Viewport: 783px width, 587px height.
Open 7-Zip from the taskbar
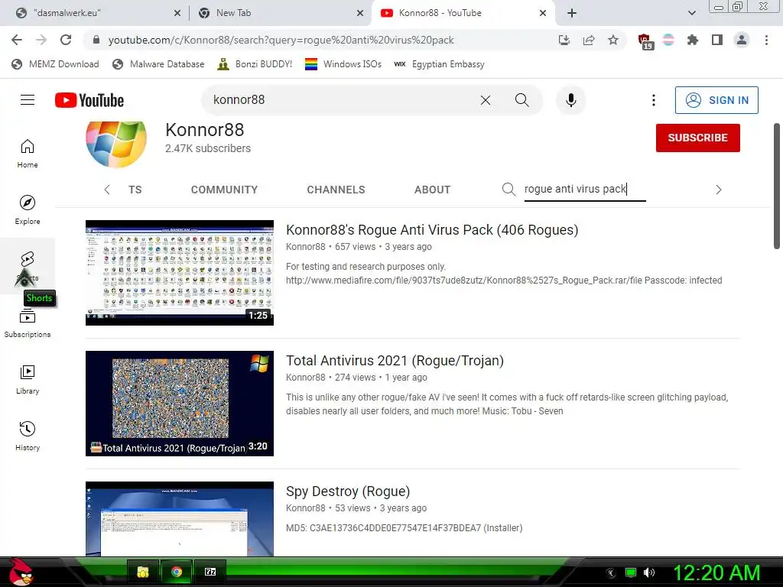coord(210,572)
